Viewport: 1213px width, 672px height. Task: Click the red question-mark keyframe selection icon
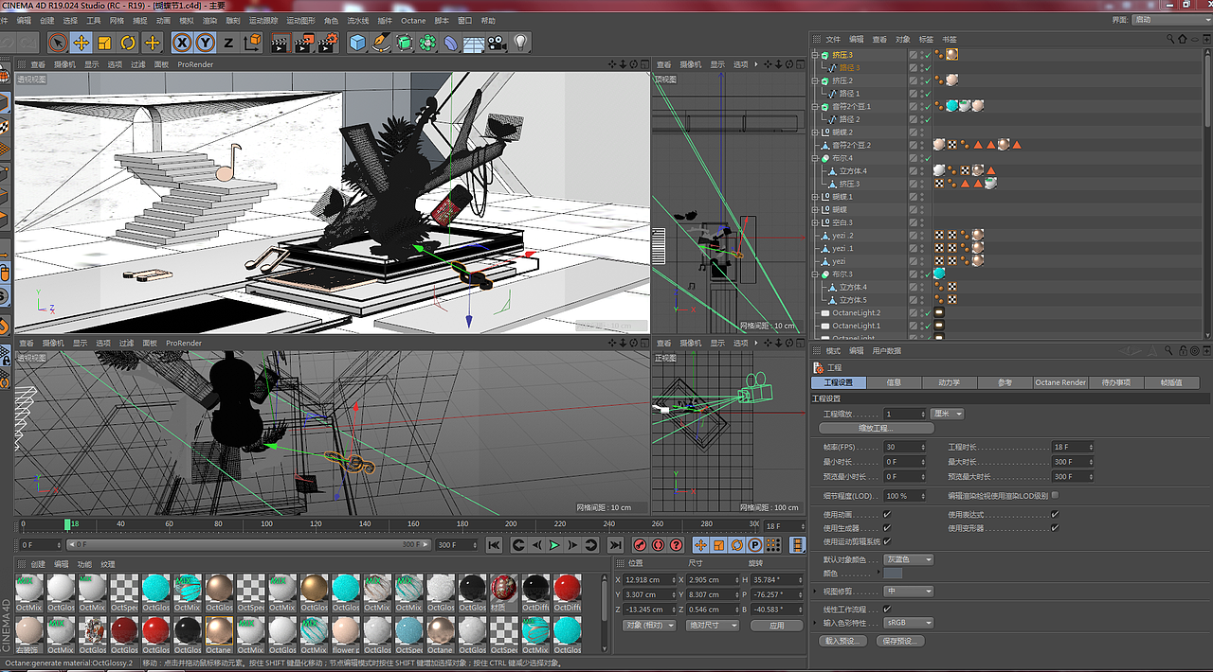tap(676, 545)
